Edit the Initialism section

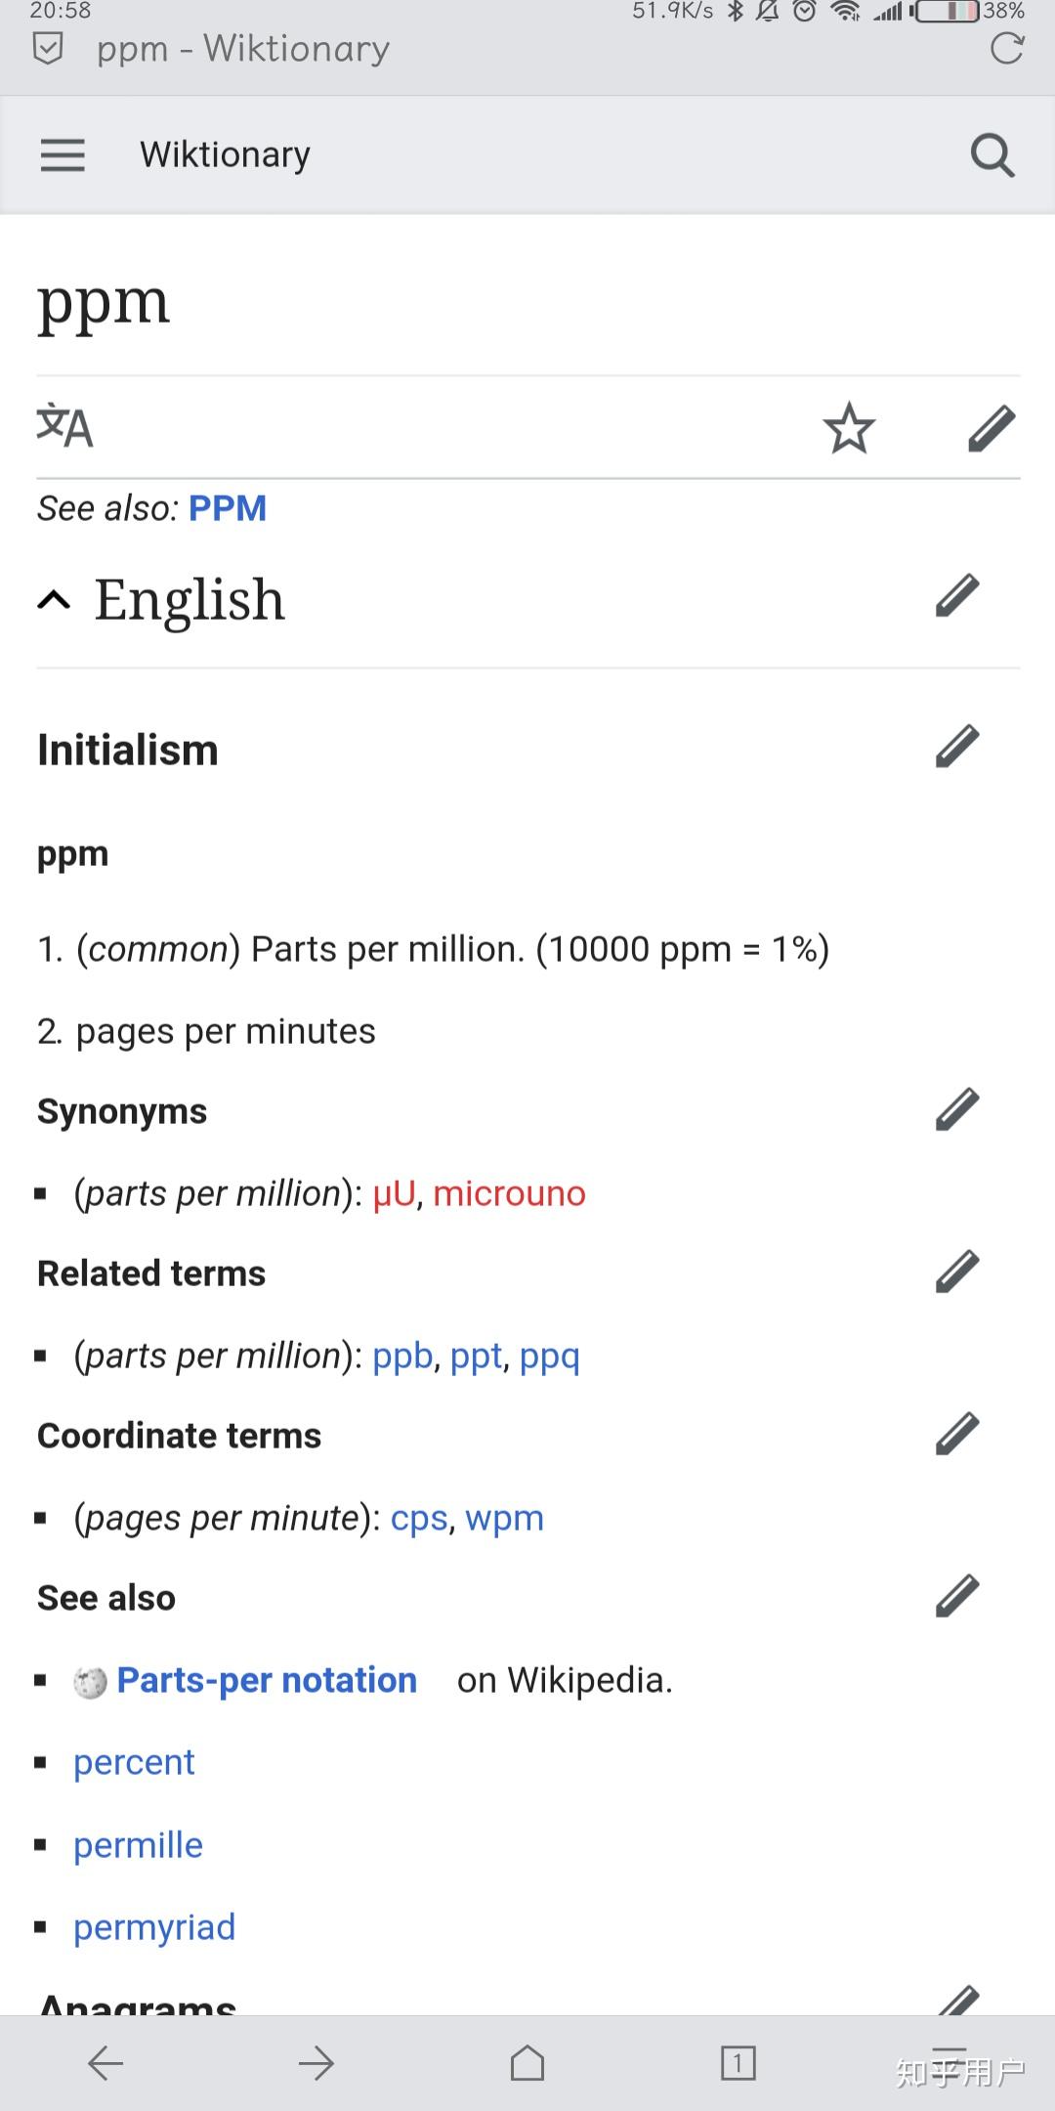click(x=955, y=747)
